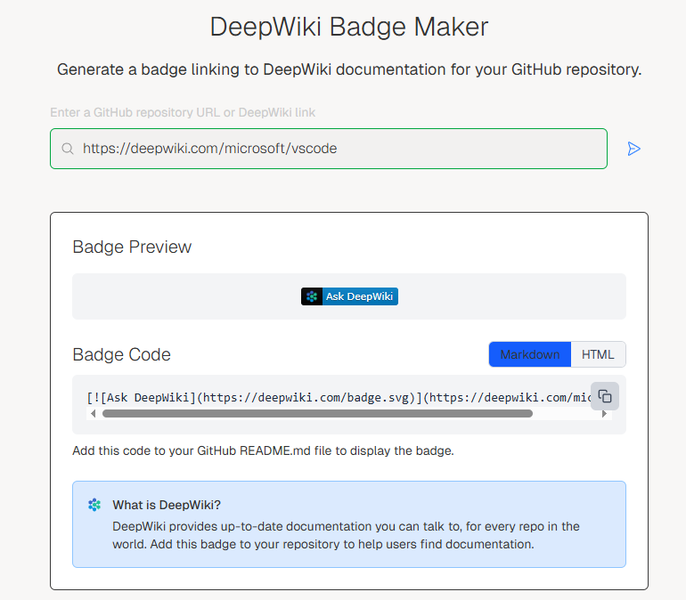Click the blue What is DeepWiki info box
The width and height of the screenshot is (686, 600).
[349, 524]
